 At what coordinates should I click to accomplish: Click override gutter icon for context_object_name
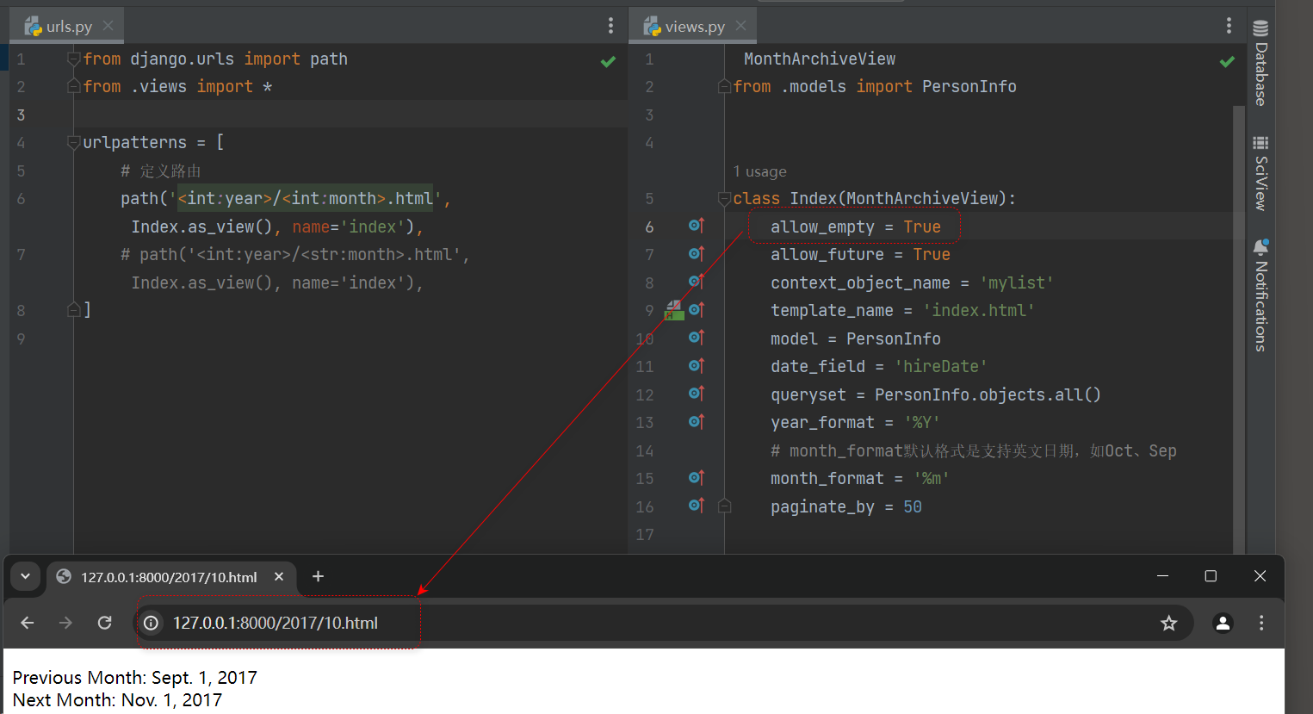pyautogui.click(x=697, y=282)
